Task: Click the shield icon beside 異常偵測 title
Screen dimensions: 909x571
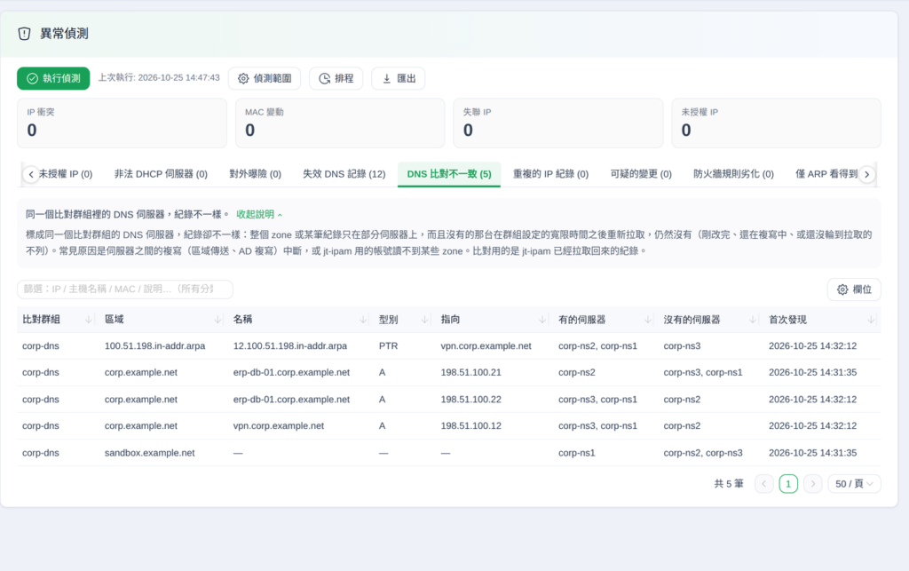Action: (x=24, y=34)
